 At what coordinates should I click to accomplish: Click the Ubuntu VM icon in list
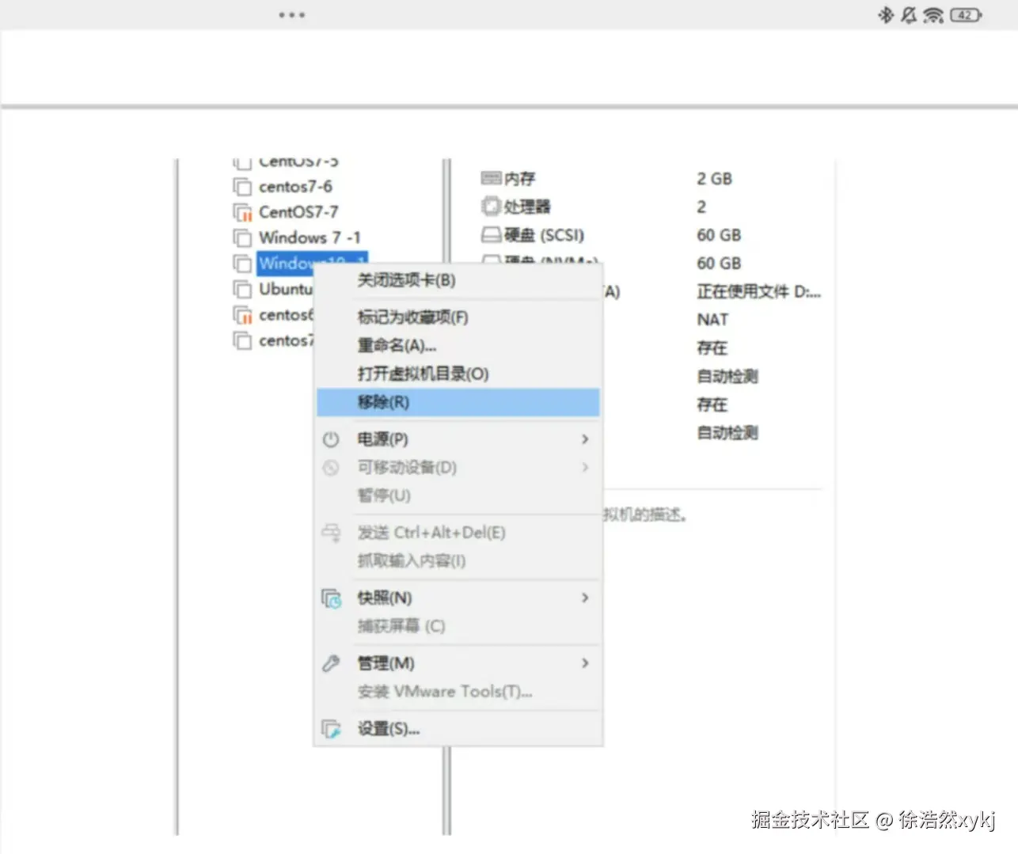coord(242,289)
